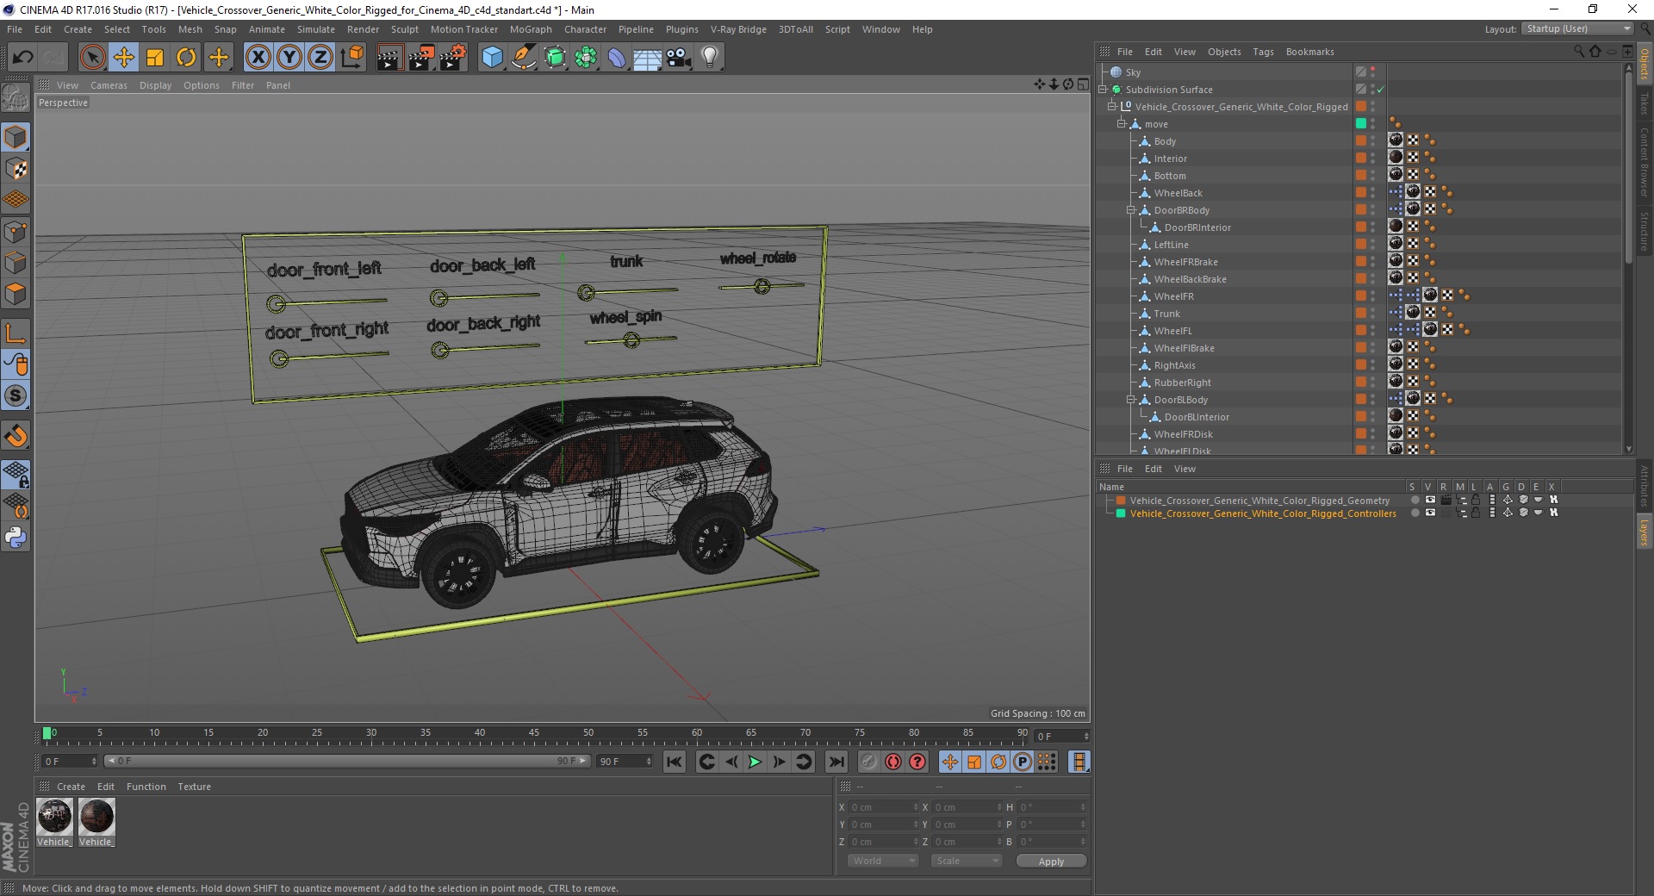Add a Light object
The width and height of the screenshot is (1654, 896).
point(709,58)
